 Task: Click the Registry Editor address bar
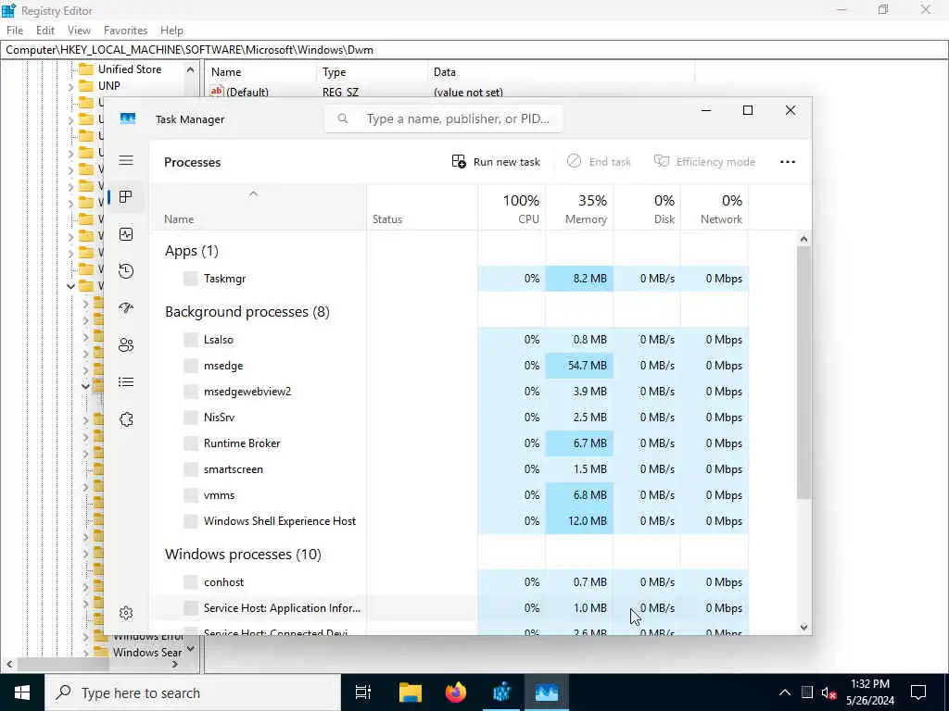coord(474,50)
